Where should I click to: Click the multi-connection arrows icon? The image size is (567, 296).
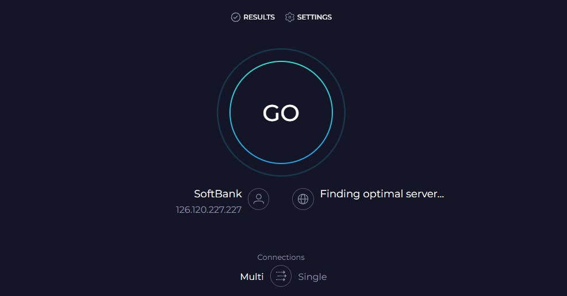click(x=281, y=276)
